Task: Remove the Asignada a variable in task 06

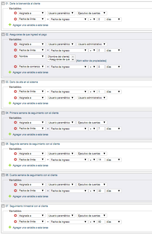Action: (x=15, y=185)
